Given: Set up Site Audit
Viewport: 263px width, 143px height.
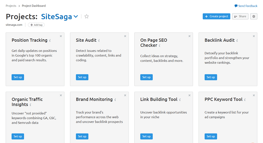Looking at the screenshot, I should pos(82,77).
